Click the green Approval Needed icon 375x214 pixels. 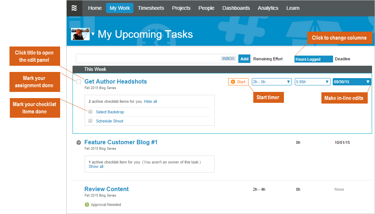[87, 205]
